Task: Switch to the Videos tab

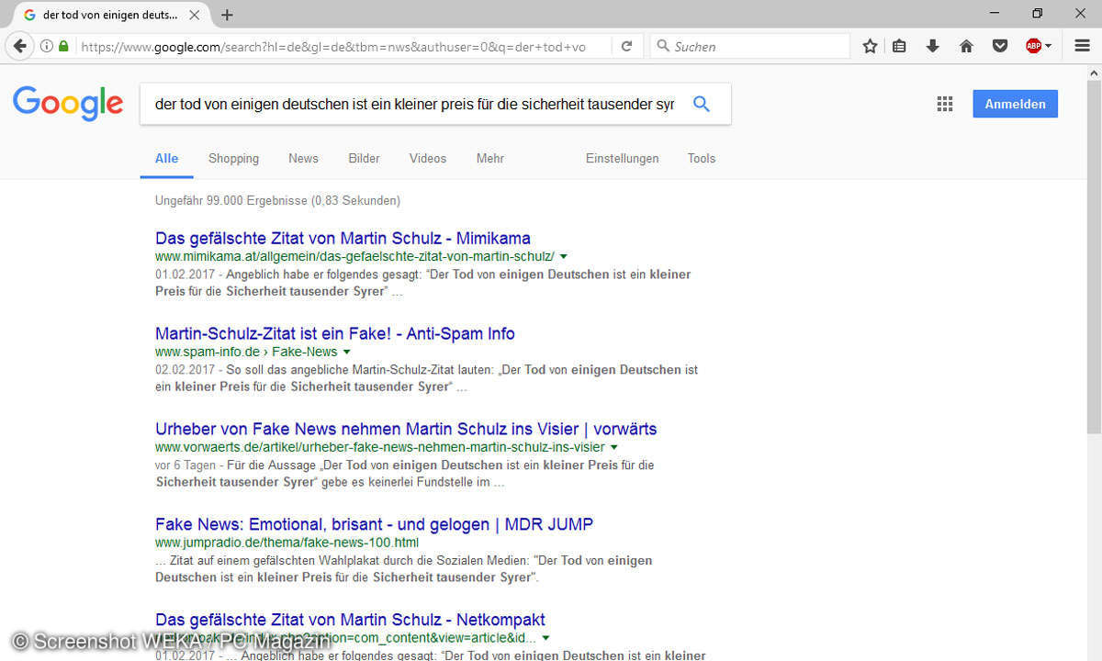Action: (x=428, y=158)
